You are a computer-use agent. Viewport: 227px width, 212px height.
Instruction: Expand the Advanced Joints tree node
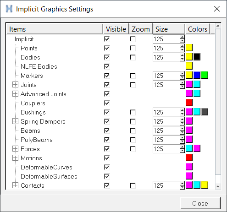click(15, 94)
